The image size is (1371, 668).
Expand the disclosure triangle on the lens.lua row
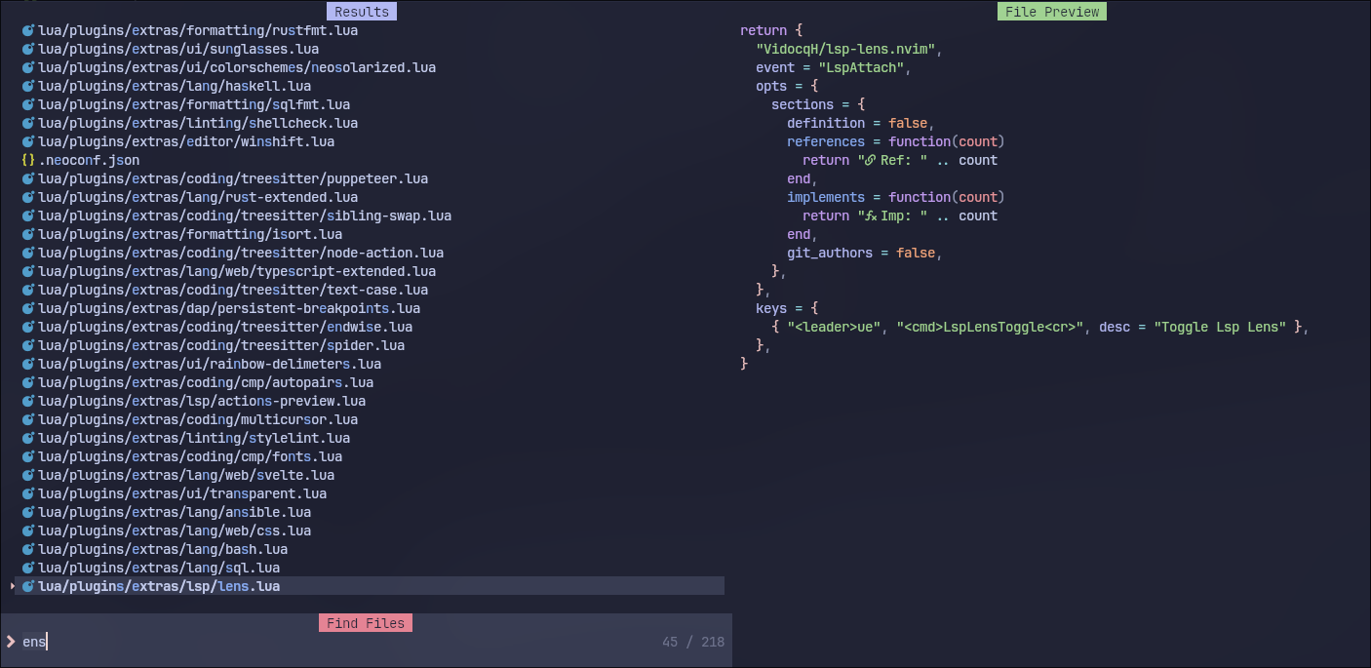pyautogui.click(x=12, y=586)
